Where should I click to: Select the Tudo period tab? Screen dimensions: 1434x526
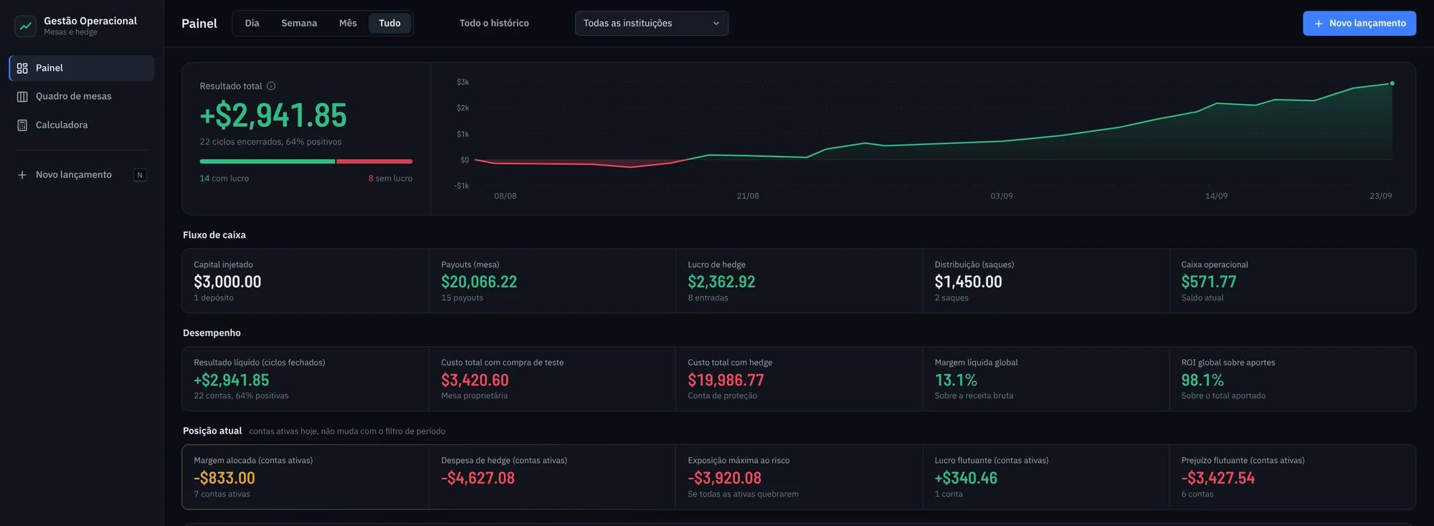pos(389,24)
